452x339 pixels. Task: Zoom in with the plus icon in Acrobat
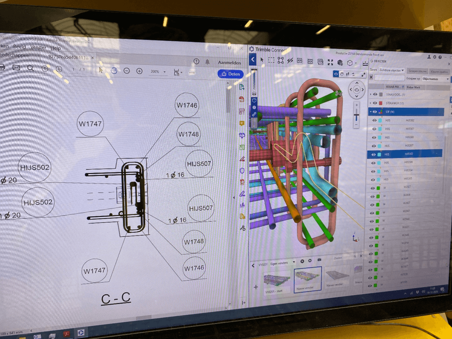(139, 71)
